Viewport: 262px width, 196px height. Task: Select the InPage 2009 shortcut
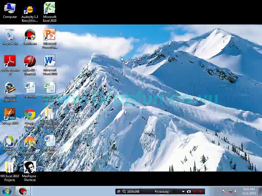click(x=10, y=117)
